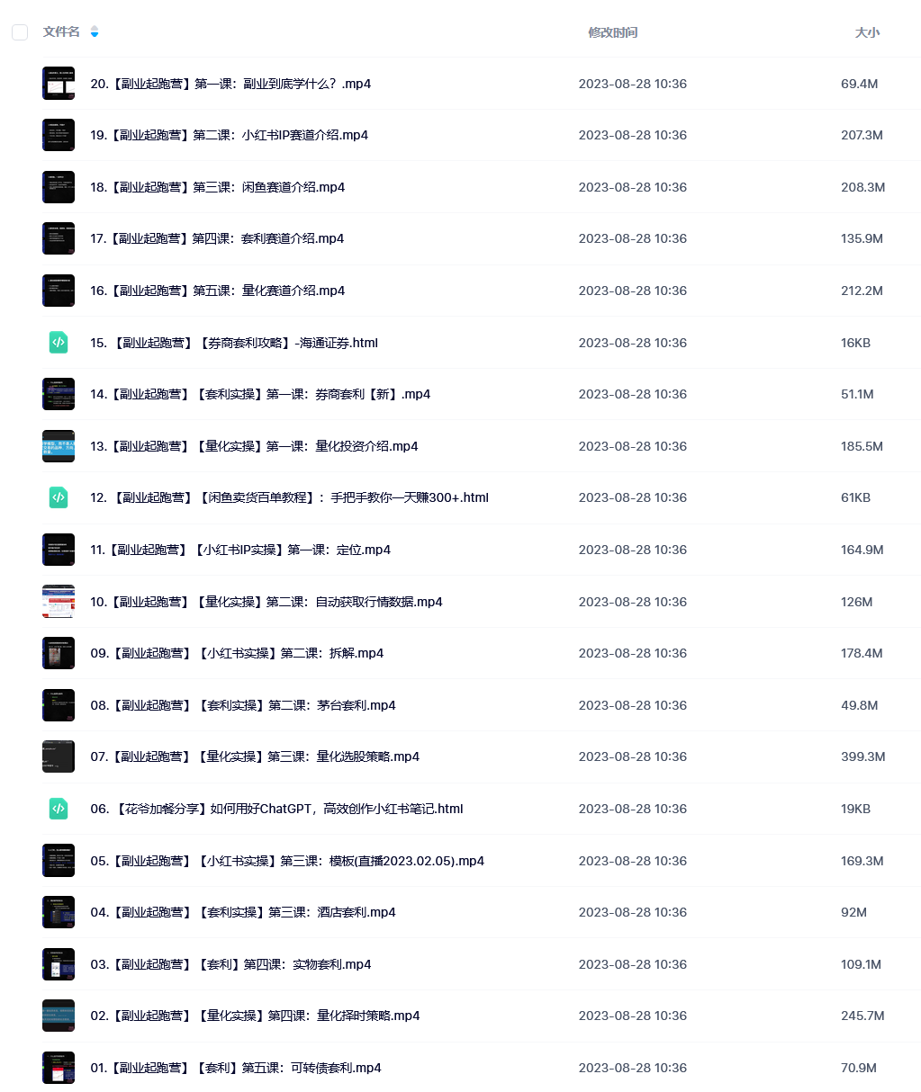The image size is (921, 1092).
Task: Click the HTML icon for ChatGPT 小红书笔记 file
Action: point(59,808)
